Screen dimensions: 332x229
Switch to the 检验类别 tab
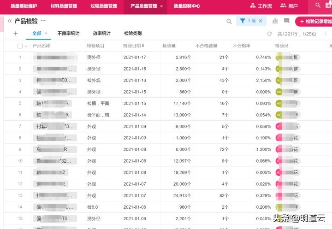pyautogui.click(x=133, y=33)
